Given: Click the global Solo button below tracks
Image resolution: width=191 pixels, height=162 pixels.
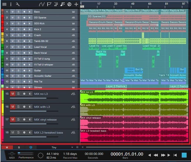Looking at the screenshot, I should tap(19, 147).
